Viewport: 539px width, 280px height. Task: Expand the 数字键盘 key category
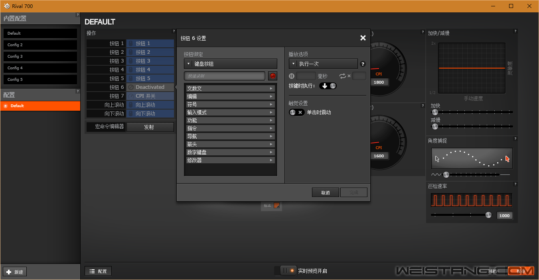pyautogui.click(x=231, y=152)
